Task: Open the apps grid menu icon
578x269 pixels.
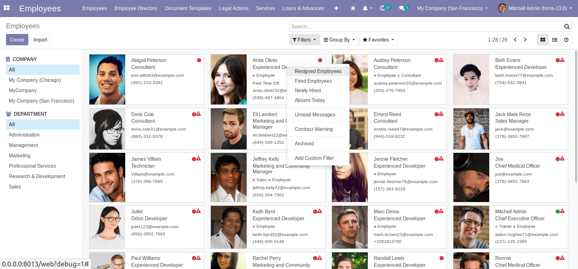Action: point(7,8)
